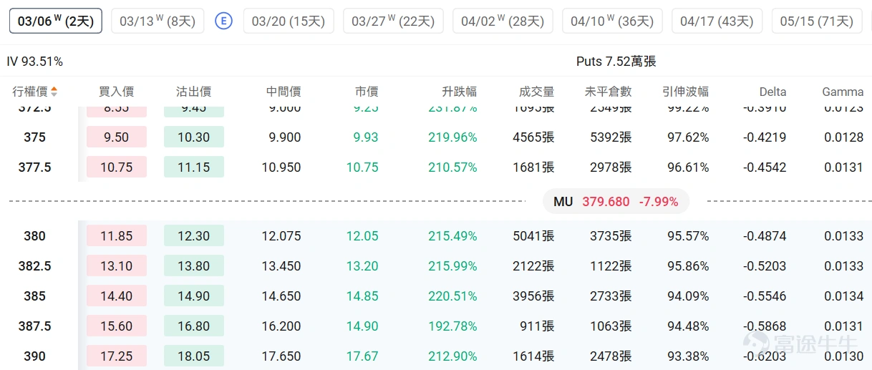Click the 買入價 column header
This screenshot has width=872, height=370.
(116, 92)
